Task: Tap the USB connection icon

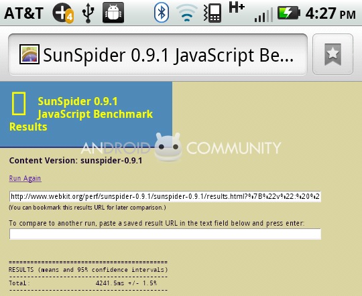Action: pyautogui.click(x=88, y=13)
